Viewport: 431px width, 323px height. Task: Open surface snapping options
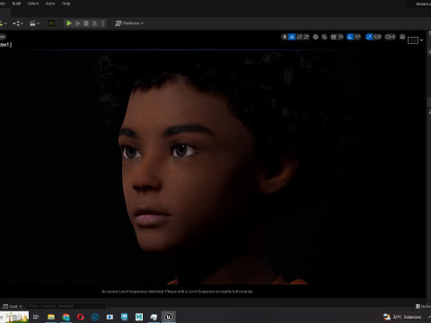click(324, 37)
